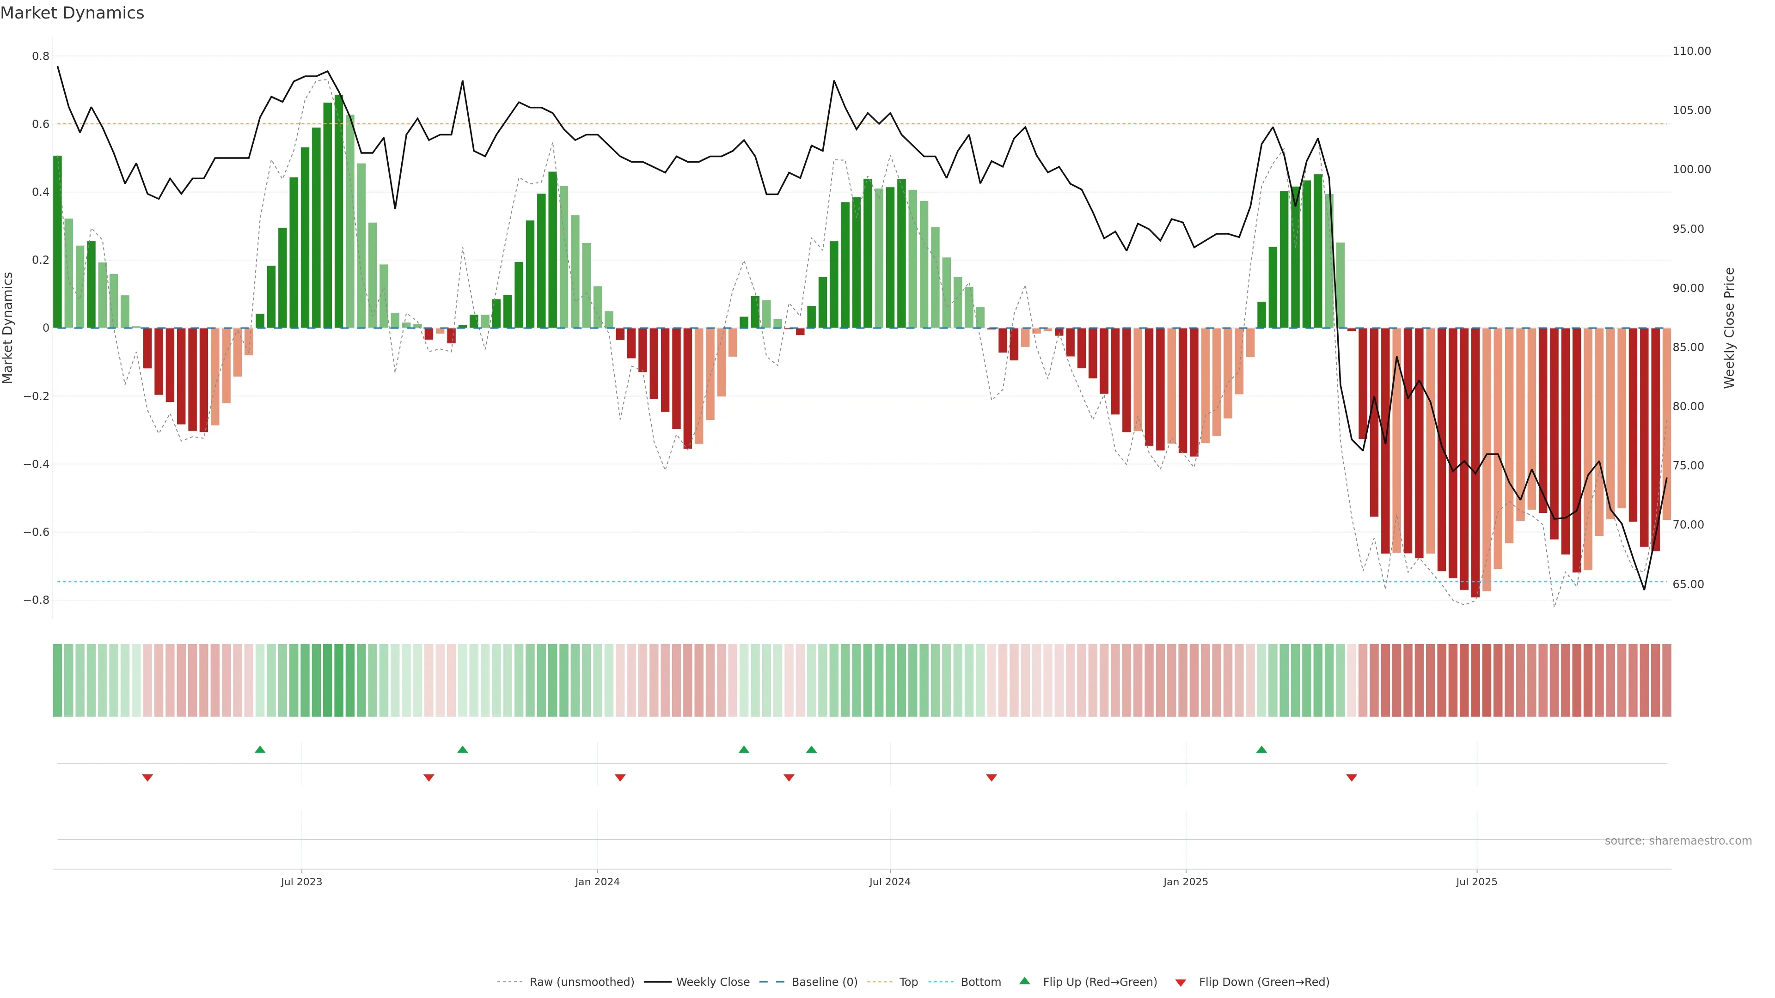
Task: Click the Flip Down marker just after Jan 2024
Action: tap(620, 778)
